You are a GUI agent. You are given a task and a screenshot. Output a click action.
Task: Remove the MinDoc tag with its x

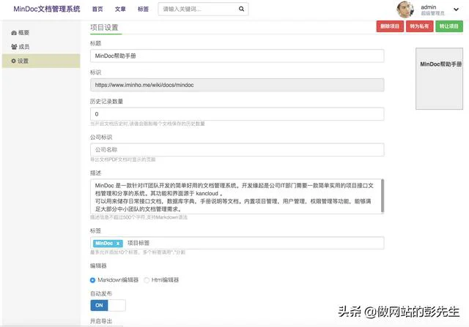pos(118,244)
